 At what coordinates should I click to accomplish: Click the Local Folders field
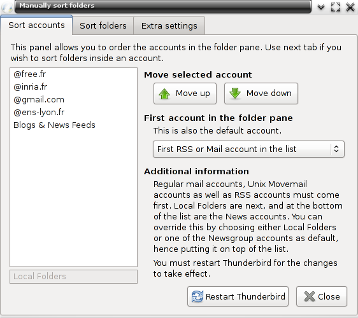(x=73, y=277)
